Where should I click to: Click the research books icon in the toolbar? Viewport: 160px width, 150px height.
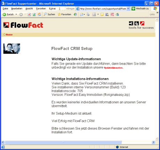pos(107,15)
